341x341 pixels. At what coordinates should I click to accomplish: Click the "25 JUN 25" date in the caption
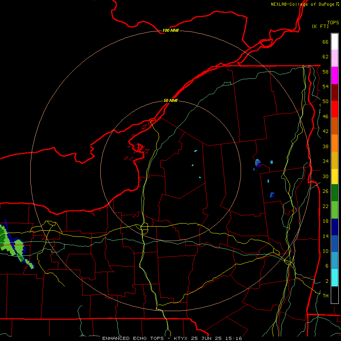[x=207, y=338]
